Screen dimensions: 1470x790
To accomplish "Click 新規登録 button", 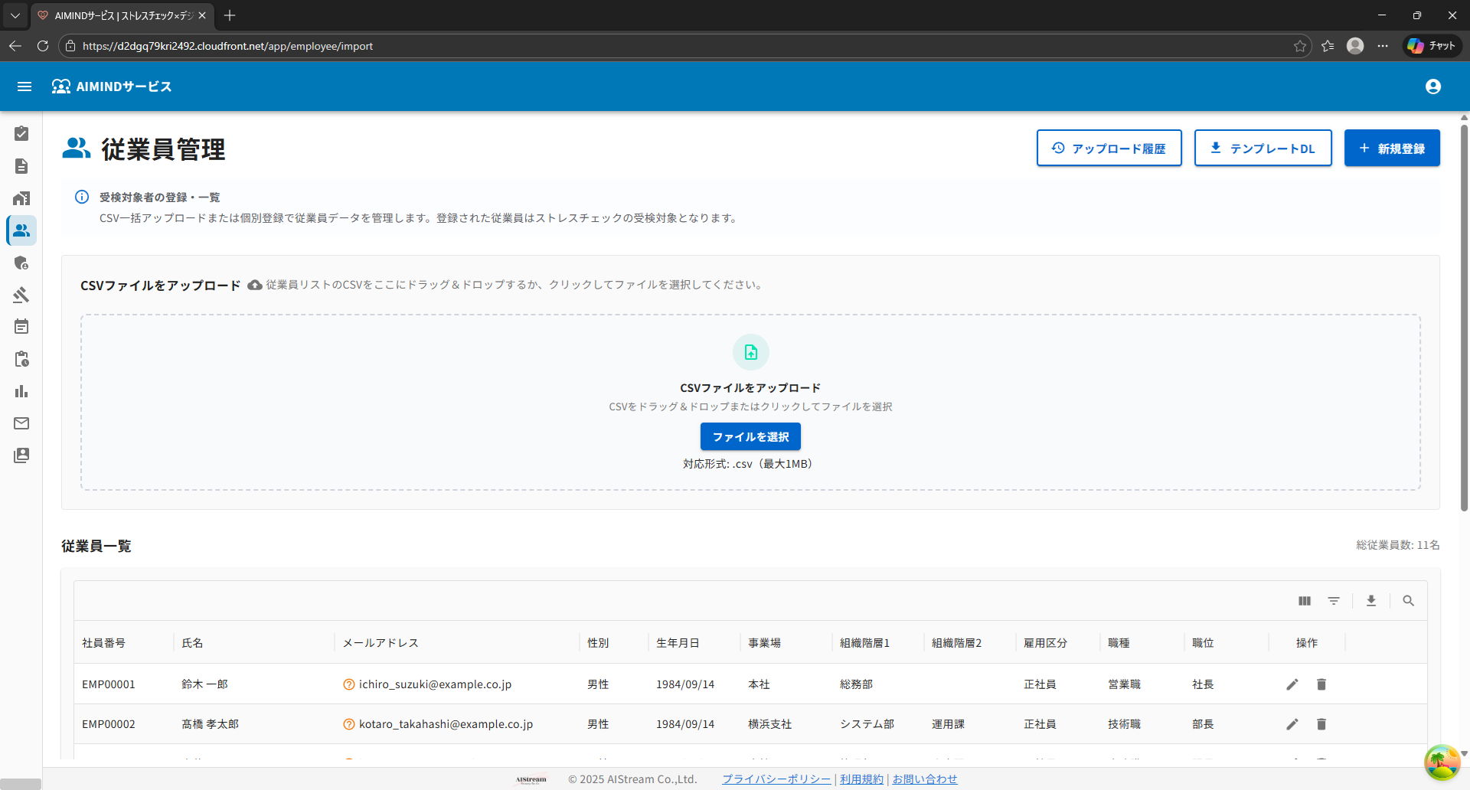I will click(1392, 148).
